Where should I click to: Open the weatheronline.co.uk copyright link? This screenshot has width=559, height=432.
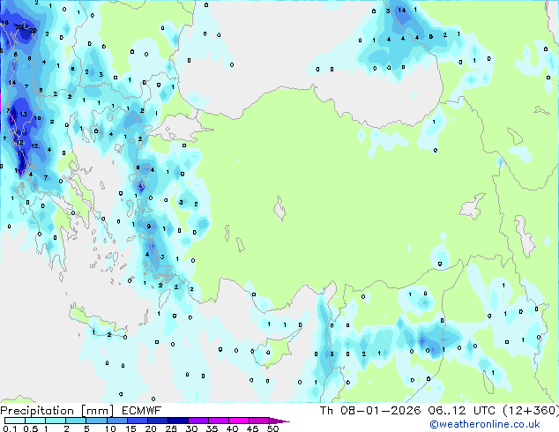pos(484,424)
